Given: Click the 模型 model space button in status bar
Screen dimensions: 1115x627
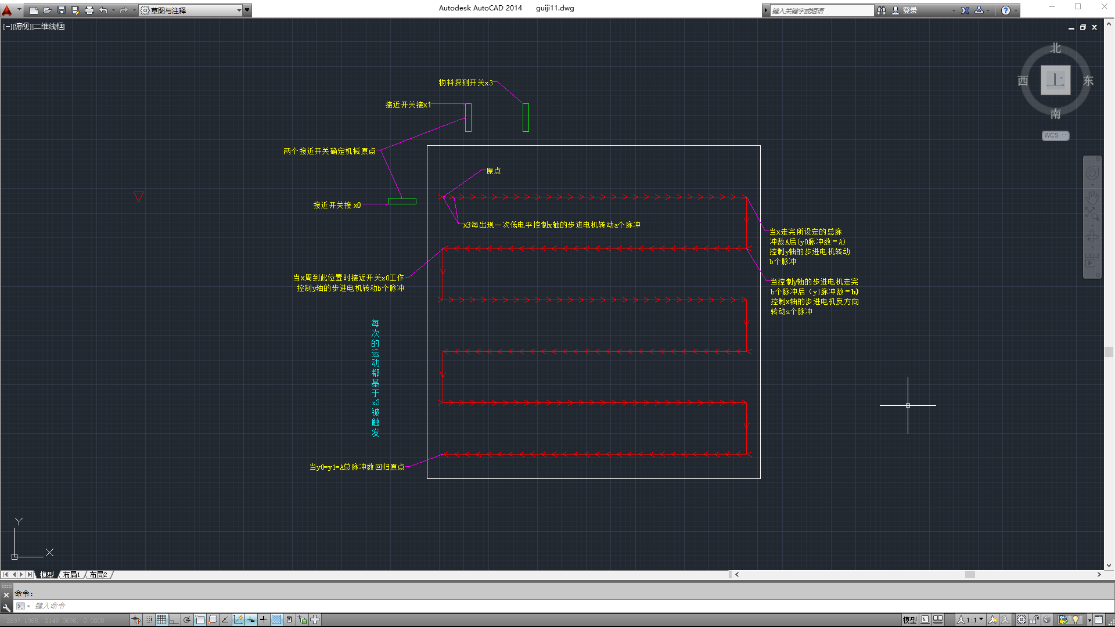Looking at the screenshot, I should (909, 619).
